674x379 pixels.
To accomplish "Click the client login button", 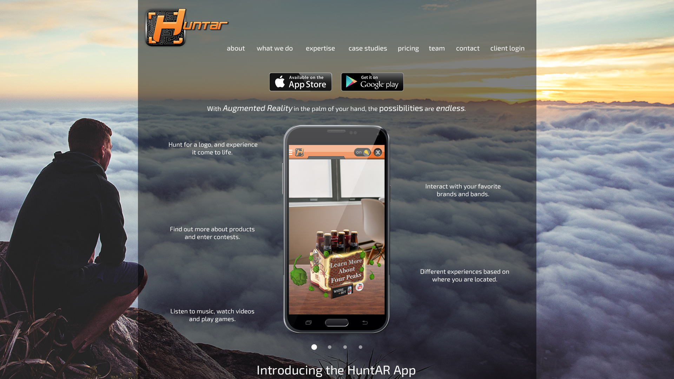I will coord(507,48).
